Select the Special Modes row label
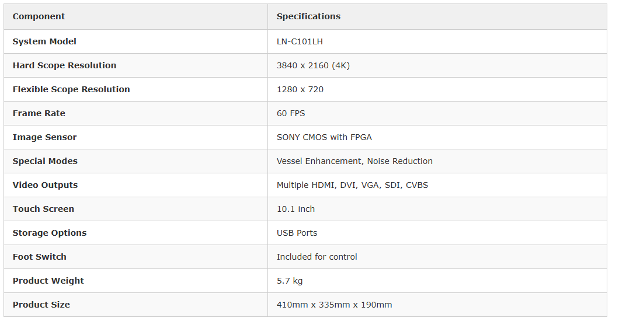This screenshot has width=619, height=321. tap(45, 161)
